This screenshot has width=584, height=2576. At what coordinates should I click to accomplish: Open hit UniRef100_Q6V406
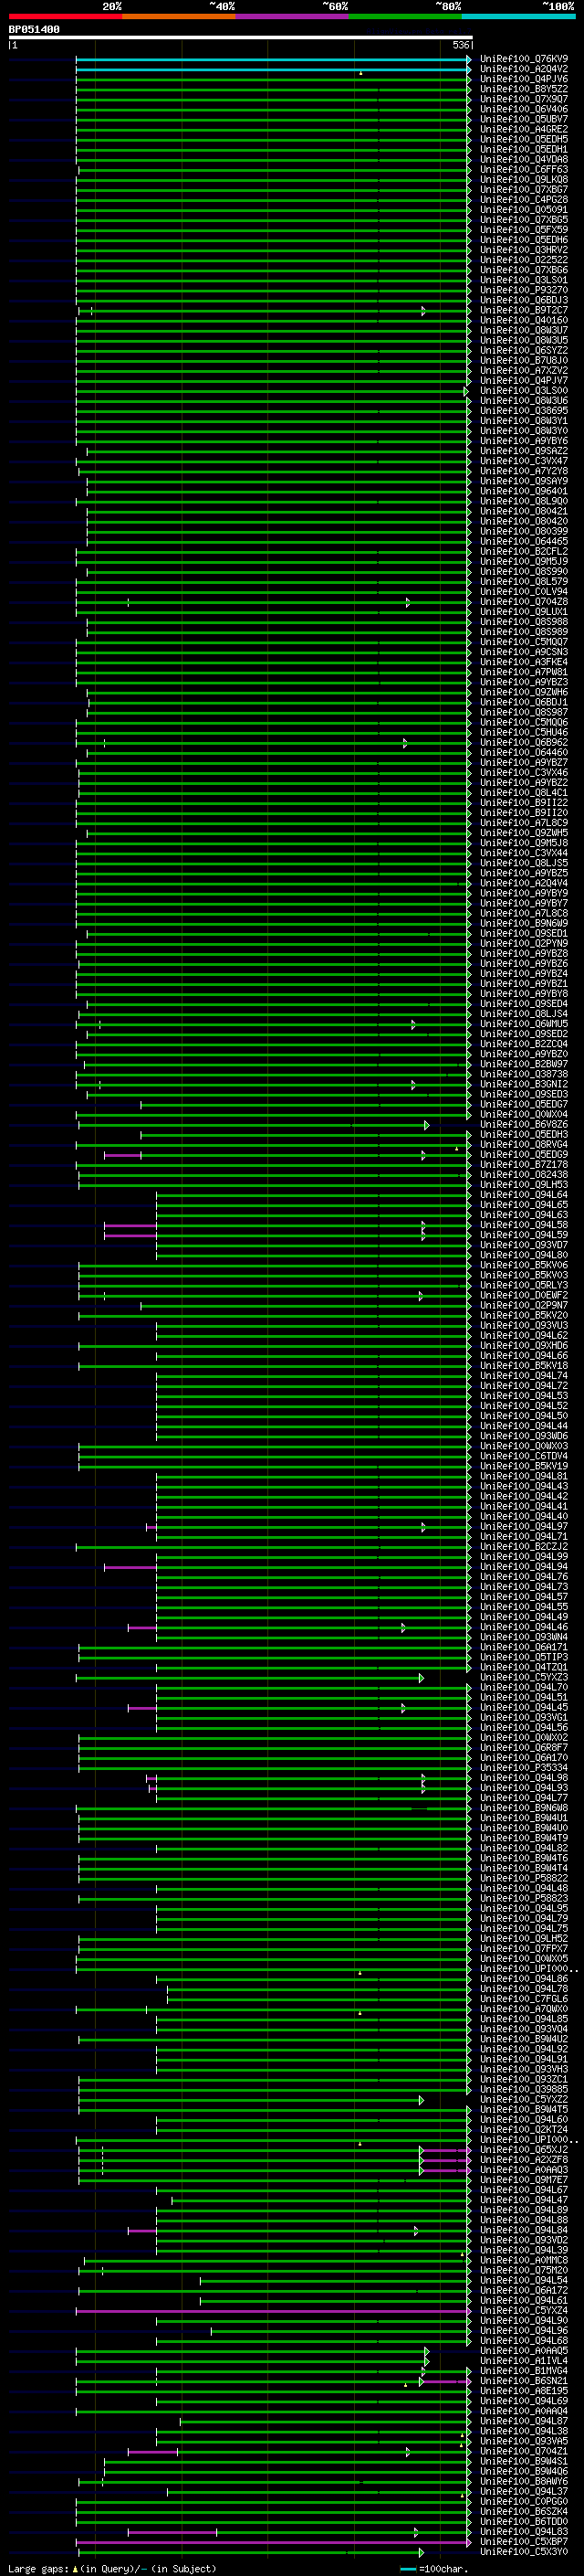click(524, 109)
